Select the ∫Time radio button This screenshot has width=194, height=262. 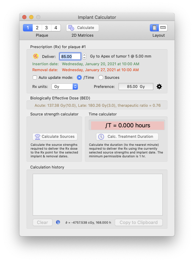pyautogui.click(x=79, y=77)
